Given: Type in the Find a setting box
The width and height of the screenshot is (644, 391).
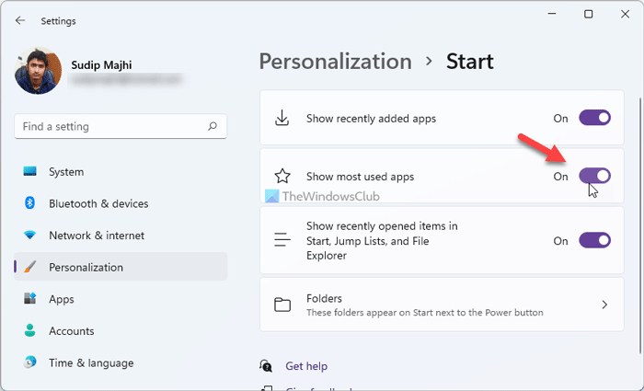Looking at the screenshot, I should 110,126.
